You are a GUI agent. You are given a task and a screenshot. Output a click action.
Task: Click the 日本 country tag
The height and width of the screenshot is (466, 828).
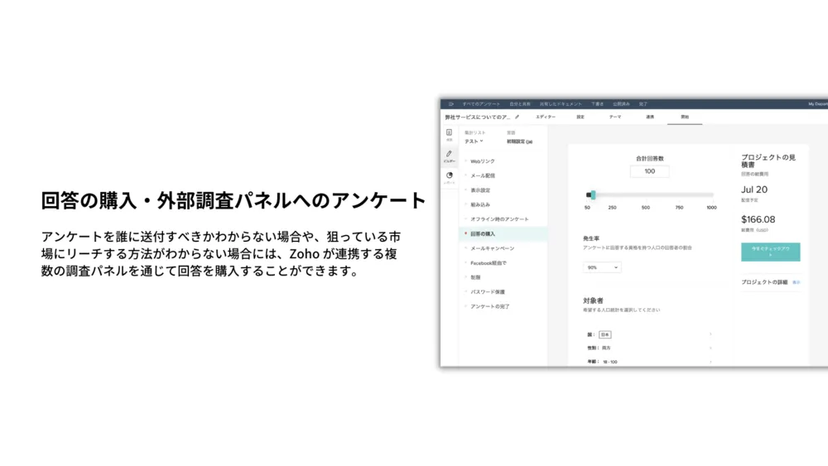604,334
